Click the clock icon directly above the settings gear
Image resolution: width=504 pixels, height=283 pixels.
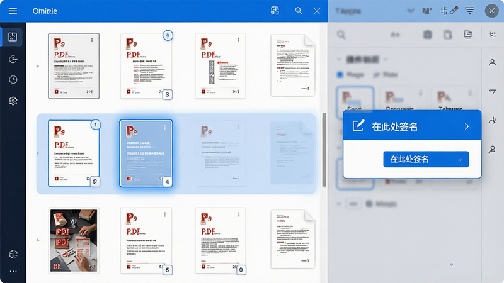coord(13,80)
